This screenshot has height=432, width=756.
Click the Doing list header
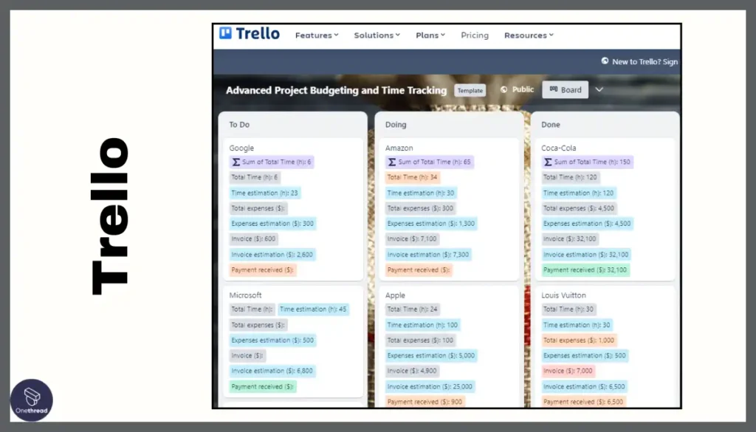(x=396, y=124)
